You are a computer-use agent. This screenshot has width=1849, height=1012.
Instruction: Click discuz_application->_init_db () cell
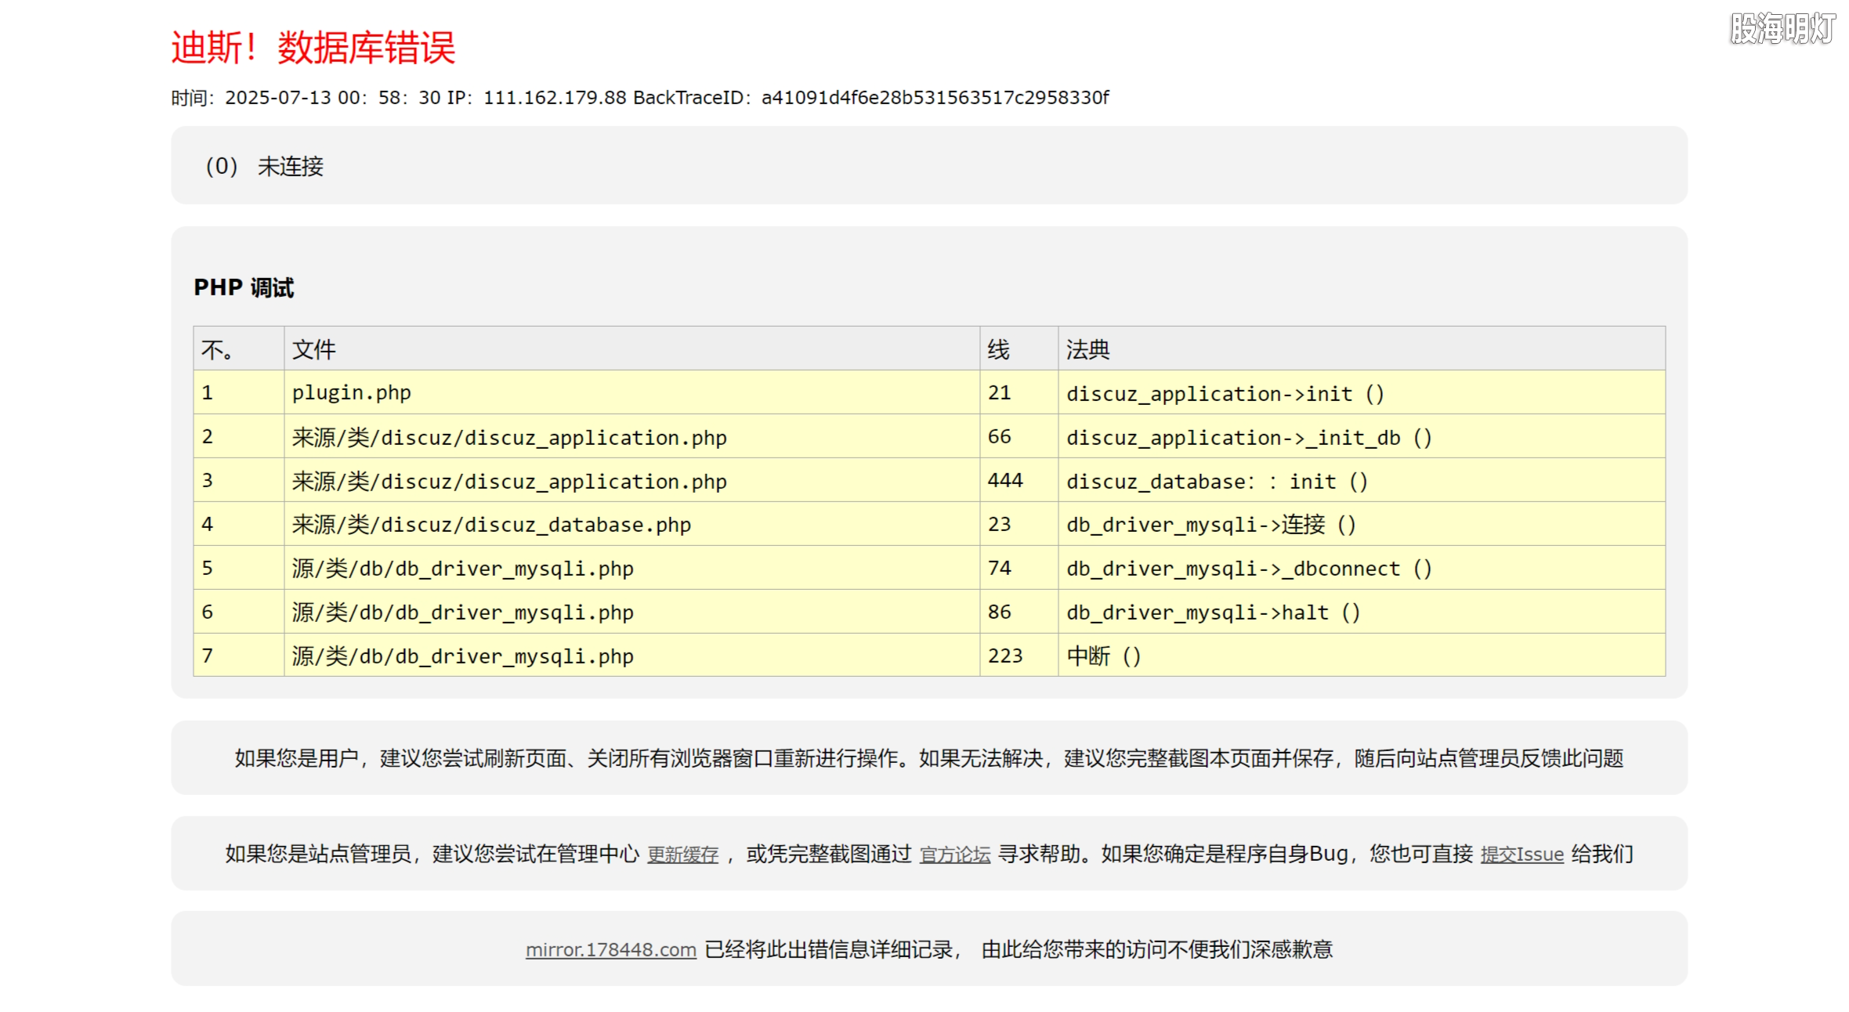(1362, 436)
